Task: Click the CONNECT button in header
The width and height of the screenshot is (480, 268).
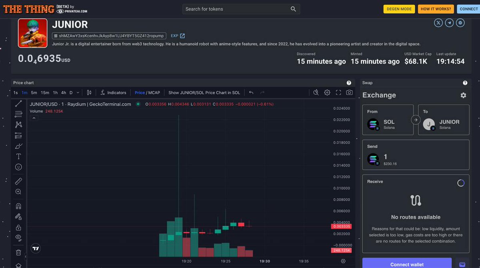Action: pos(468,9)
